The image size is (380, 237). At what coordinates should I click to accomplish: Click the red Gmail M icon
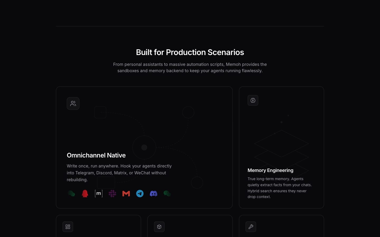pyautogui.click(x=126, y=194)
